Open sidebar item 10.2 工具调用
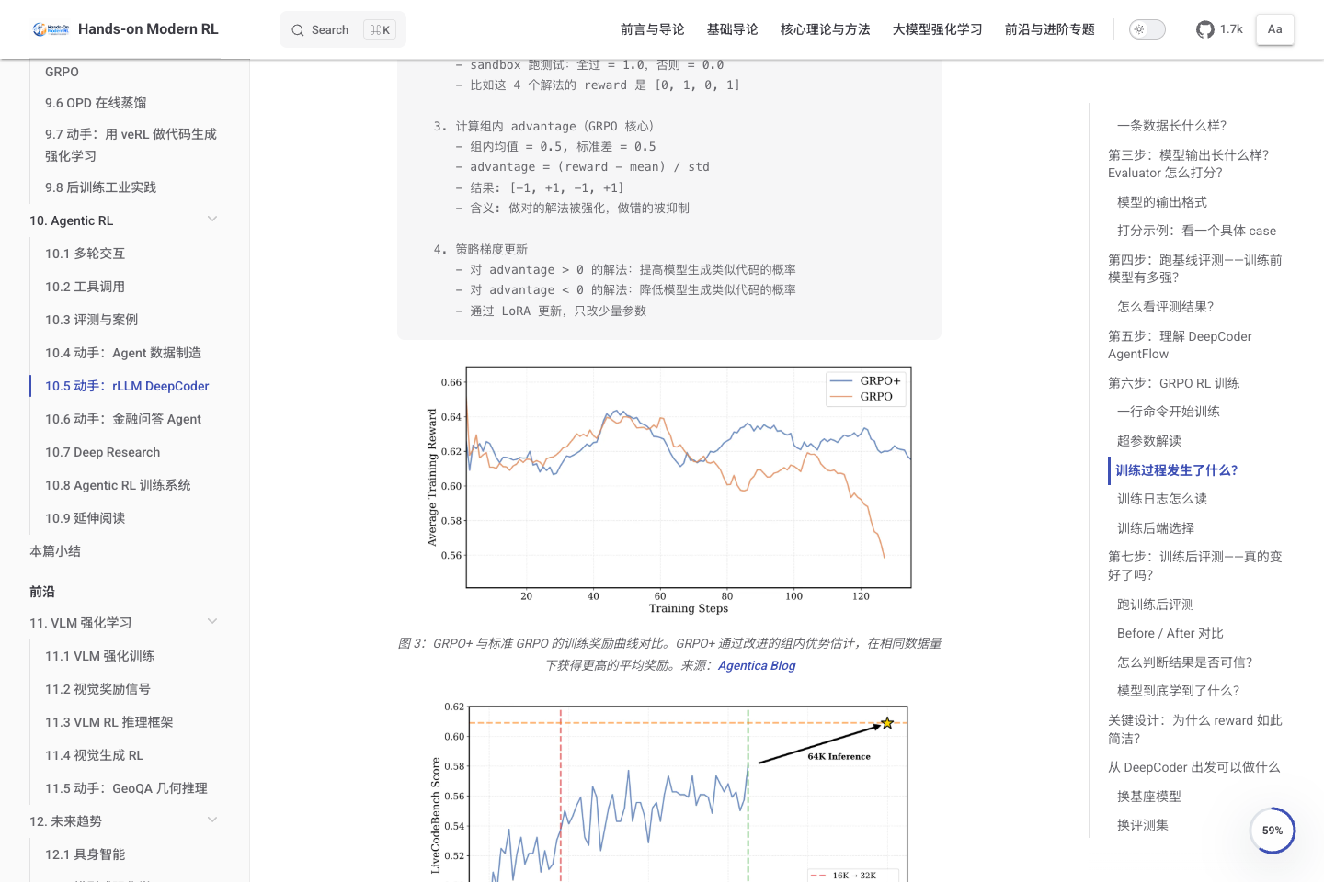 coord(86,287)
